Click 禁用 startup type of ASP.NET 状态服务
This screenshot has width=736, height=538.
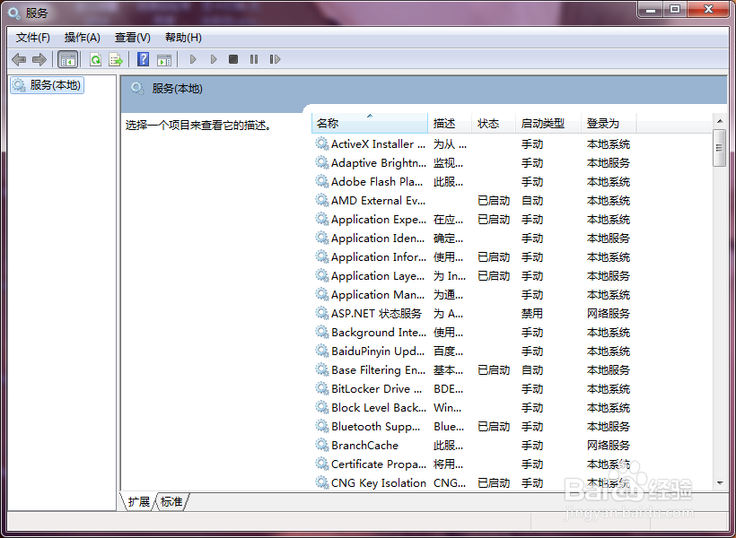tap(532, 313)
